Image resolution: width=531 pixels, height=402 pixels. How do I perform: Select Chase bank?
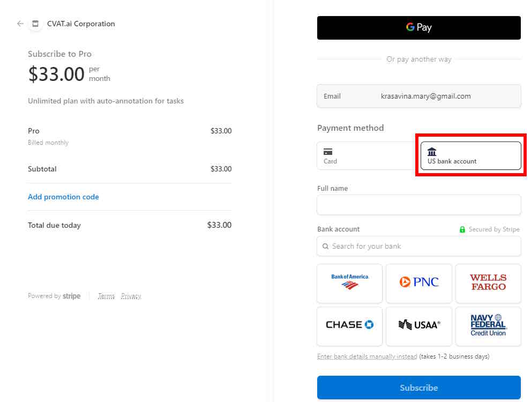click(349, 326)
